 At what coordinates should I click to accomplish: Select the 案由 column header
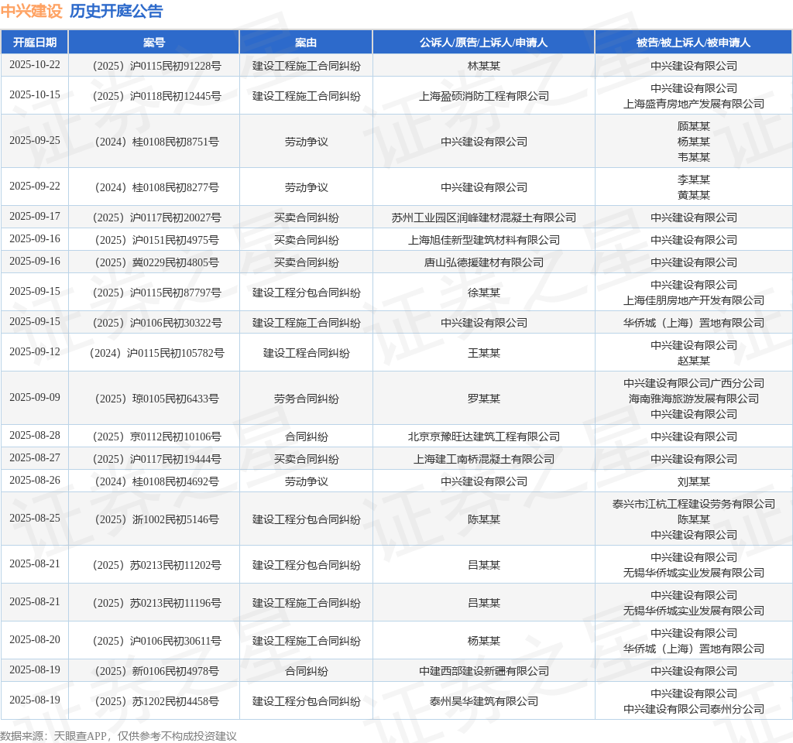(x=306, y=43)
